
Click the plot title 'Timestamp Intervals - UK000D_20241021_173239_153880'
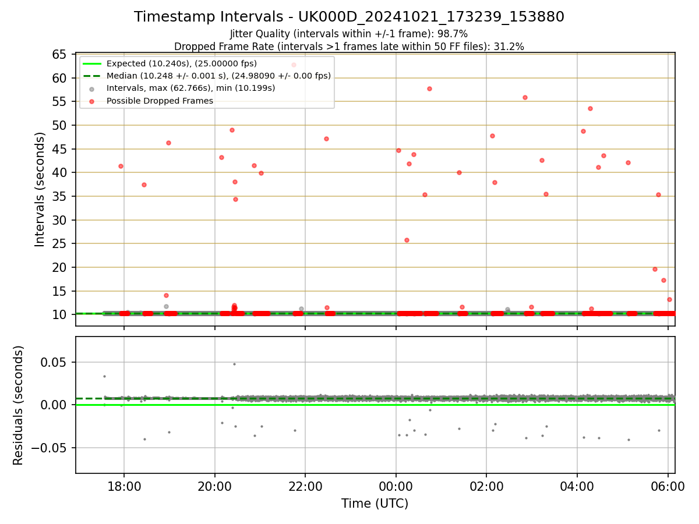(x=349, y=17)
